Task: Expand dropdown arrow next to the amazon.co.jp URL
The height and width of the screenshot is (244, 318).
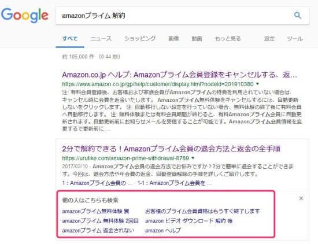Action: pos(257,84)
